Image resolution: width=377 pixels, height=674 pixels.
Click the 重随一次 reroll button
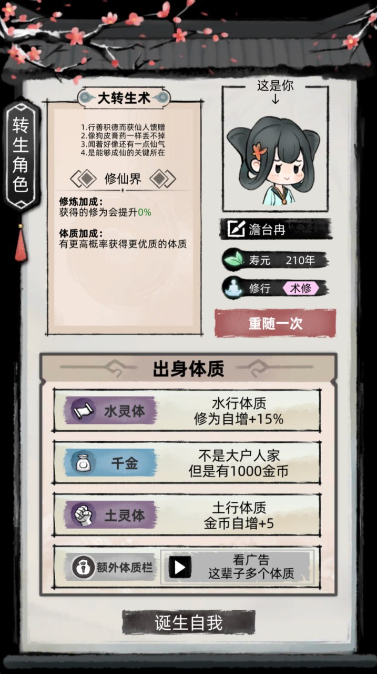(x=275, y=323)
